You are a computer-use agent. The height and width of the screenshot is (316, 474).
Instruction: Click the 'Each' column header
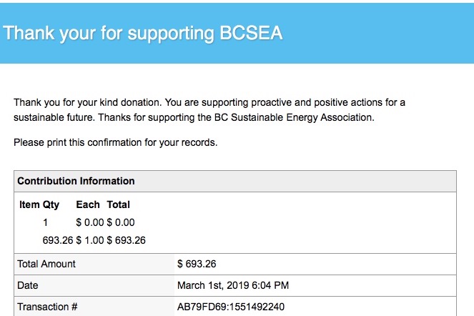88,204
